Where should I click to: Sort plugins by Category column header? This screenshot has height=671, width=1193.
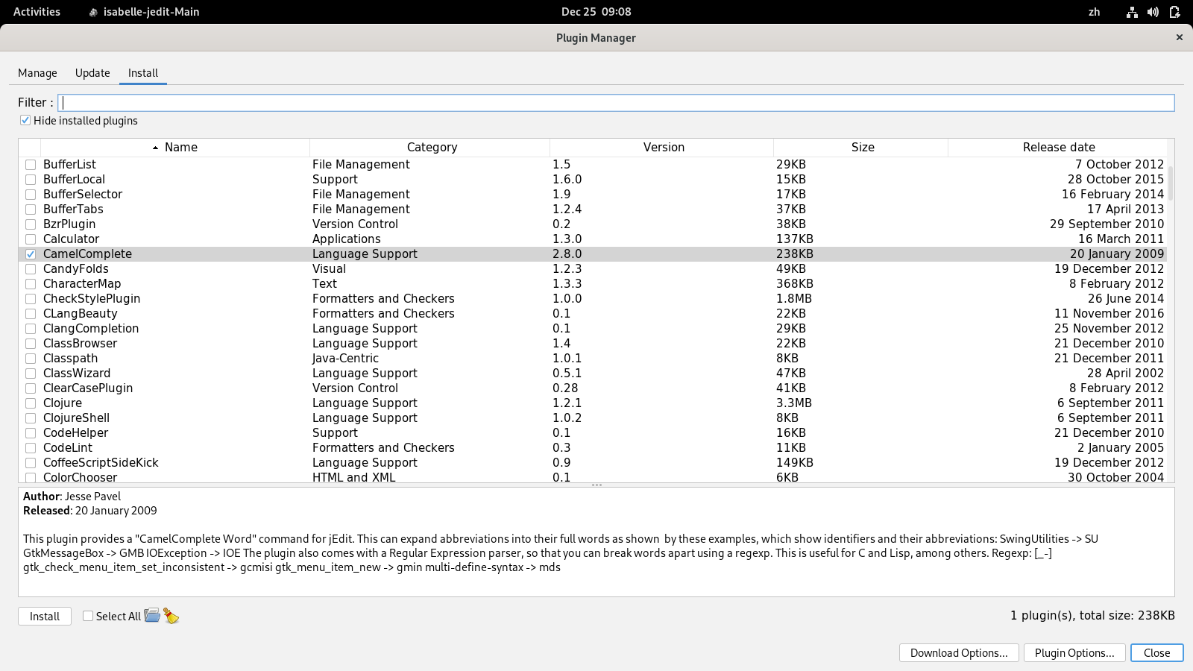point(431,148)
